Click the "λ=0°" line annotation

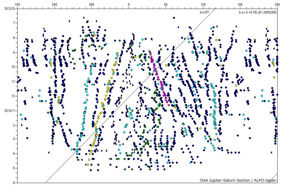(204, 12)
